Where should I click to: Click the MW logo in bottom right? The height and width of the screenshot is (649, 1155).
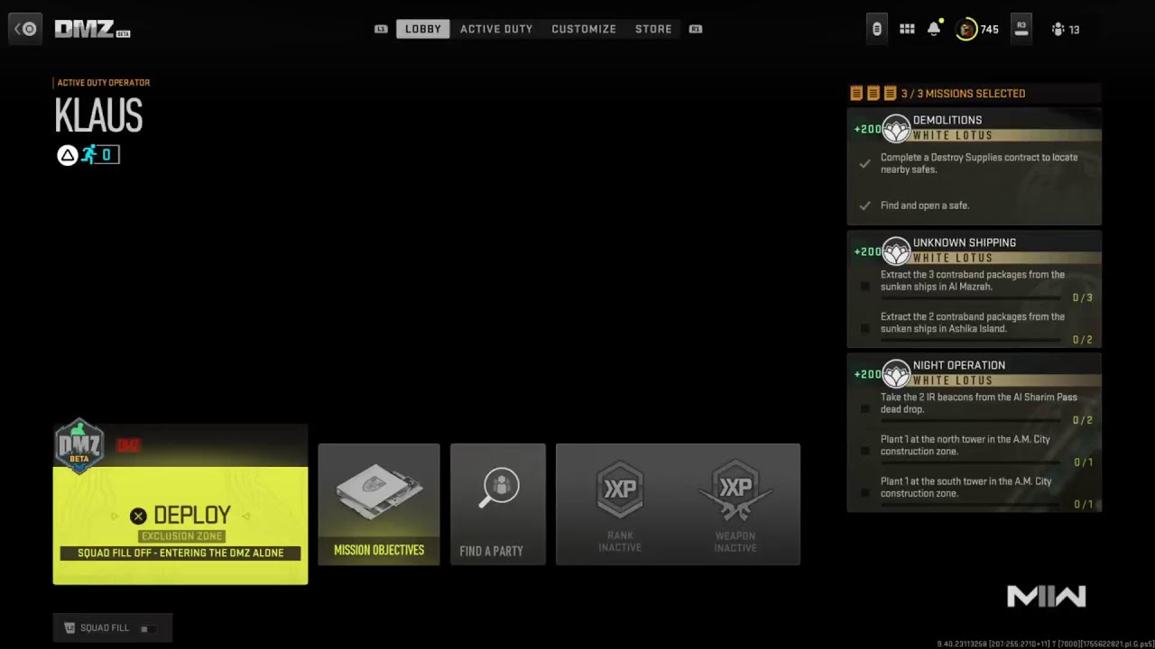tap(1046, 596)
